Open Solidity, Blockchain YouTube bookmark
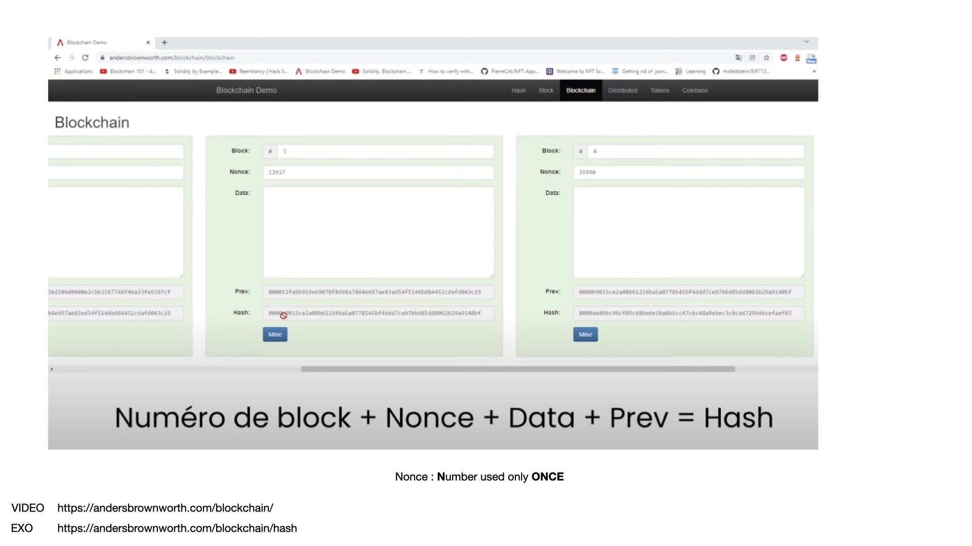Viewport: 972px width, 546px height. tap(382, 71)
